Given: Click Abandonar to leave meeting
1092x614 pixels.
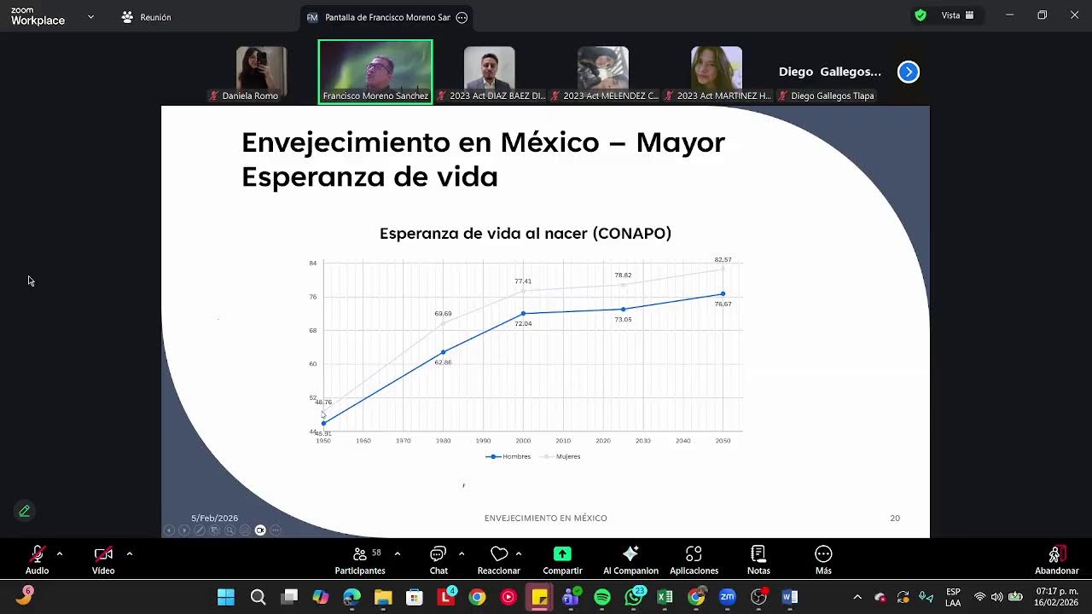Looking at the screenshot, I should point(1057,560).
